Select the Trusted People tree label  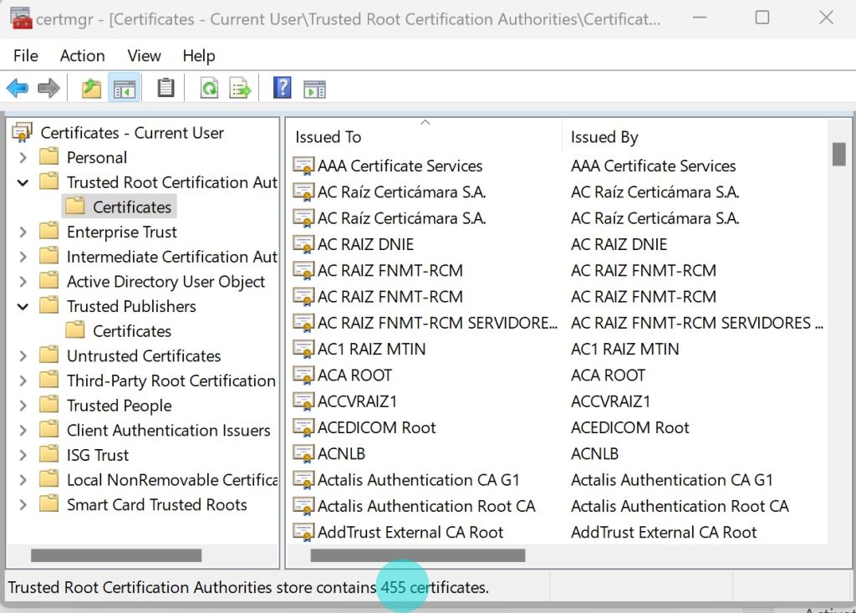[x=119, y=406]
